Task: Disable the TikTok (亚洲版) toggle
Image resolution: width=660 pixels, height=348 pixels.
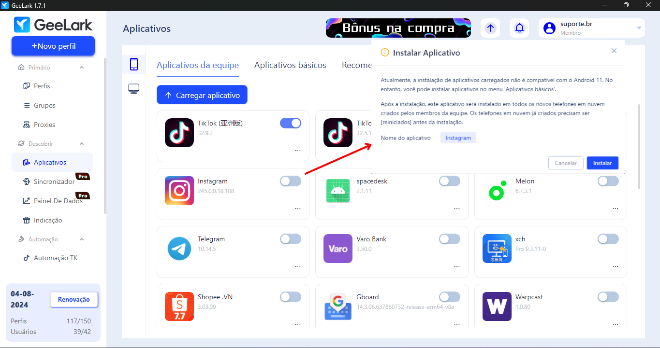Action: point(291,123)
